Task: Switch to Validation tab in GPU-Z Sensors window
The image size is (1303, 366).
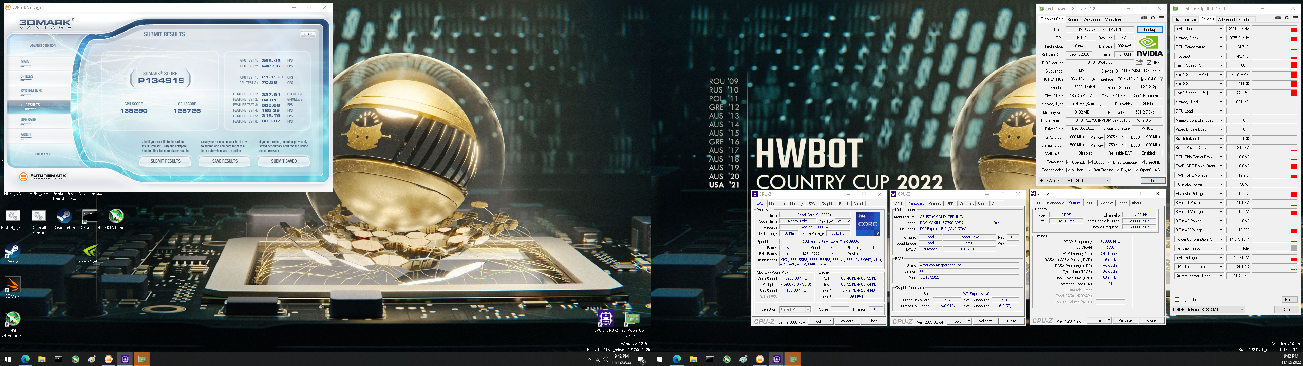Action: (x=1246, y=20)
